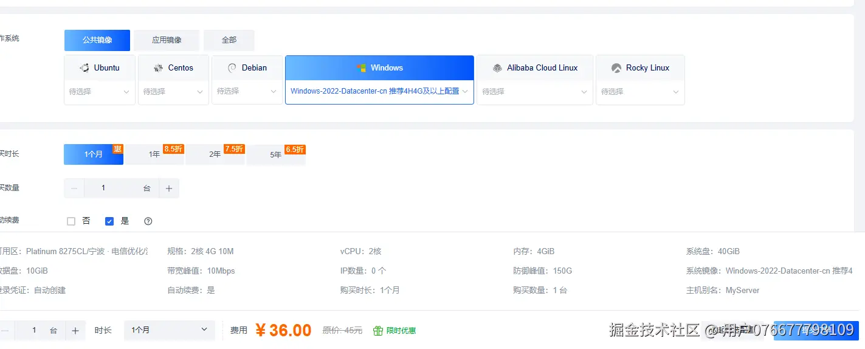Open the auto-renew help question icon
The image size is (865, 349).
coord(148,221)
